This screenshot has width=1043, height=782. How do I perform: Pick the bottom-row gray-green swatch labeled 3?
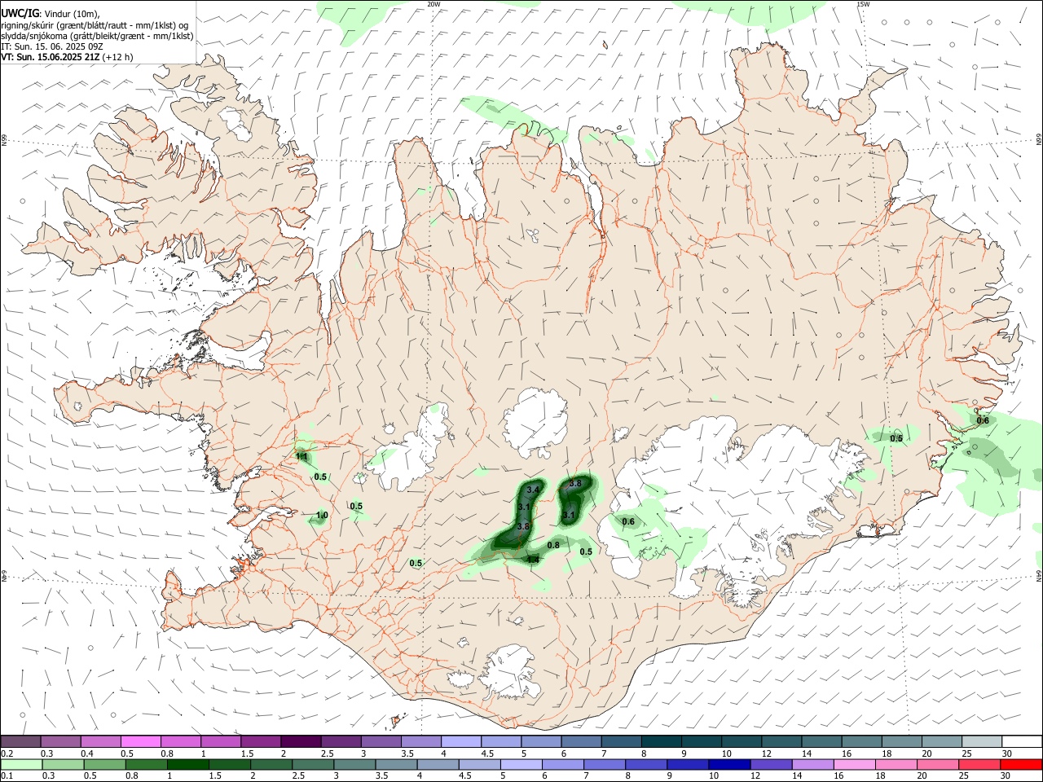[354, 764]
